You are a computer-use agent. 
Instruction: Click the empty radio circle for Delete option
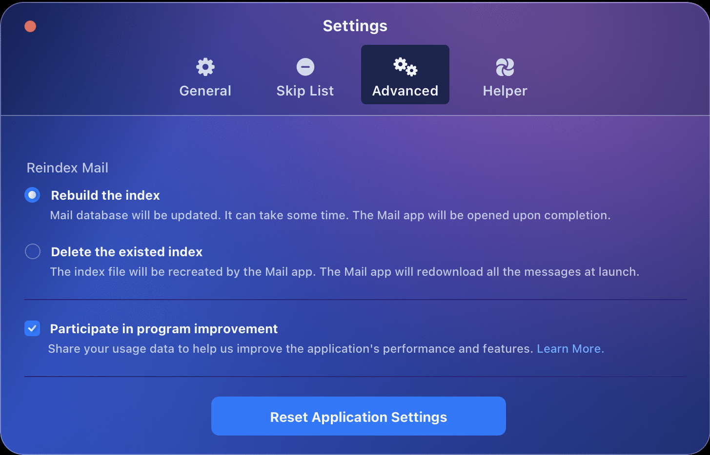tap(32, 251)
